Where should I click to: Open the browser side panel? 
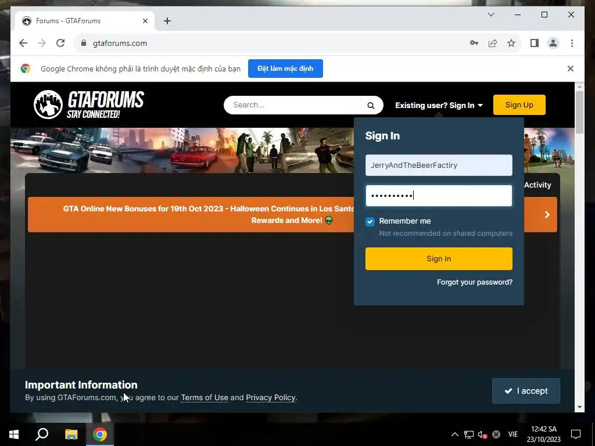[x=535, y=43]
